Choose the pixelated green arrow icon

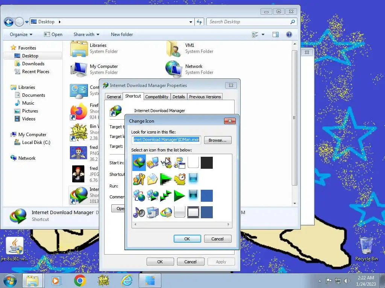[166, 179]
